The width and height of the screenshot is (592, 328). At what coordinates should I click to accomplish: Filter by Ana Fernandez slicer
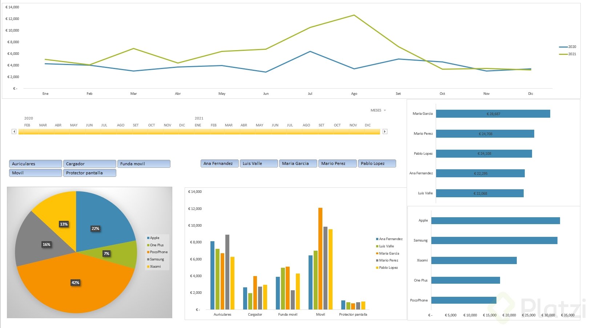pyautogui.click(x=220, y=163)
